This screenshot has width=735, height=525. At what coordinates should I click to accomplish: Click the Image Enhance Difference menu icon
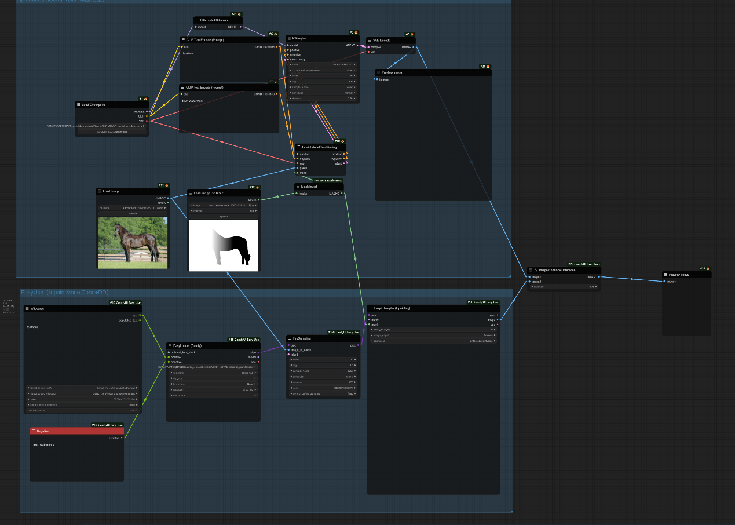click(x=531, y=270)
